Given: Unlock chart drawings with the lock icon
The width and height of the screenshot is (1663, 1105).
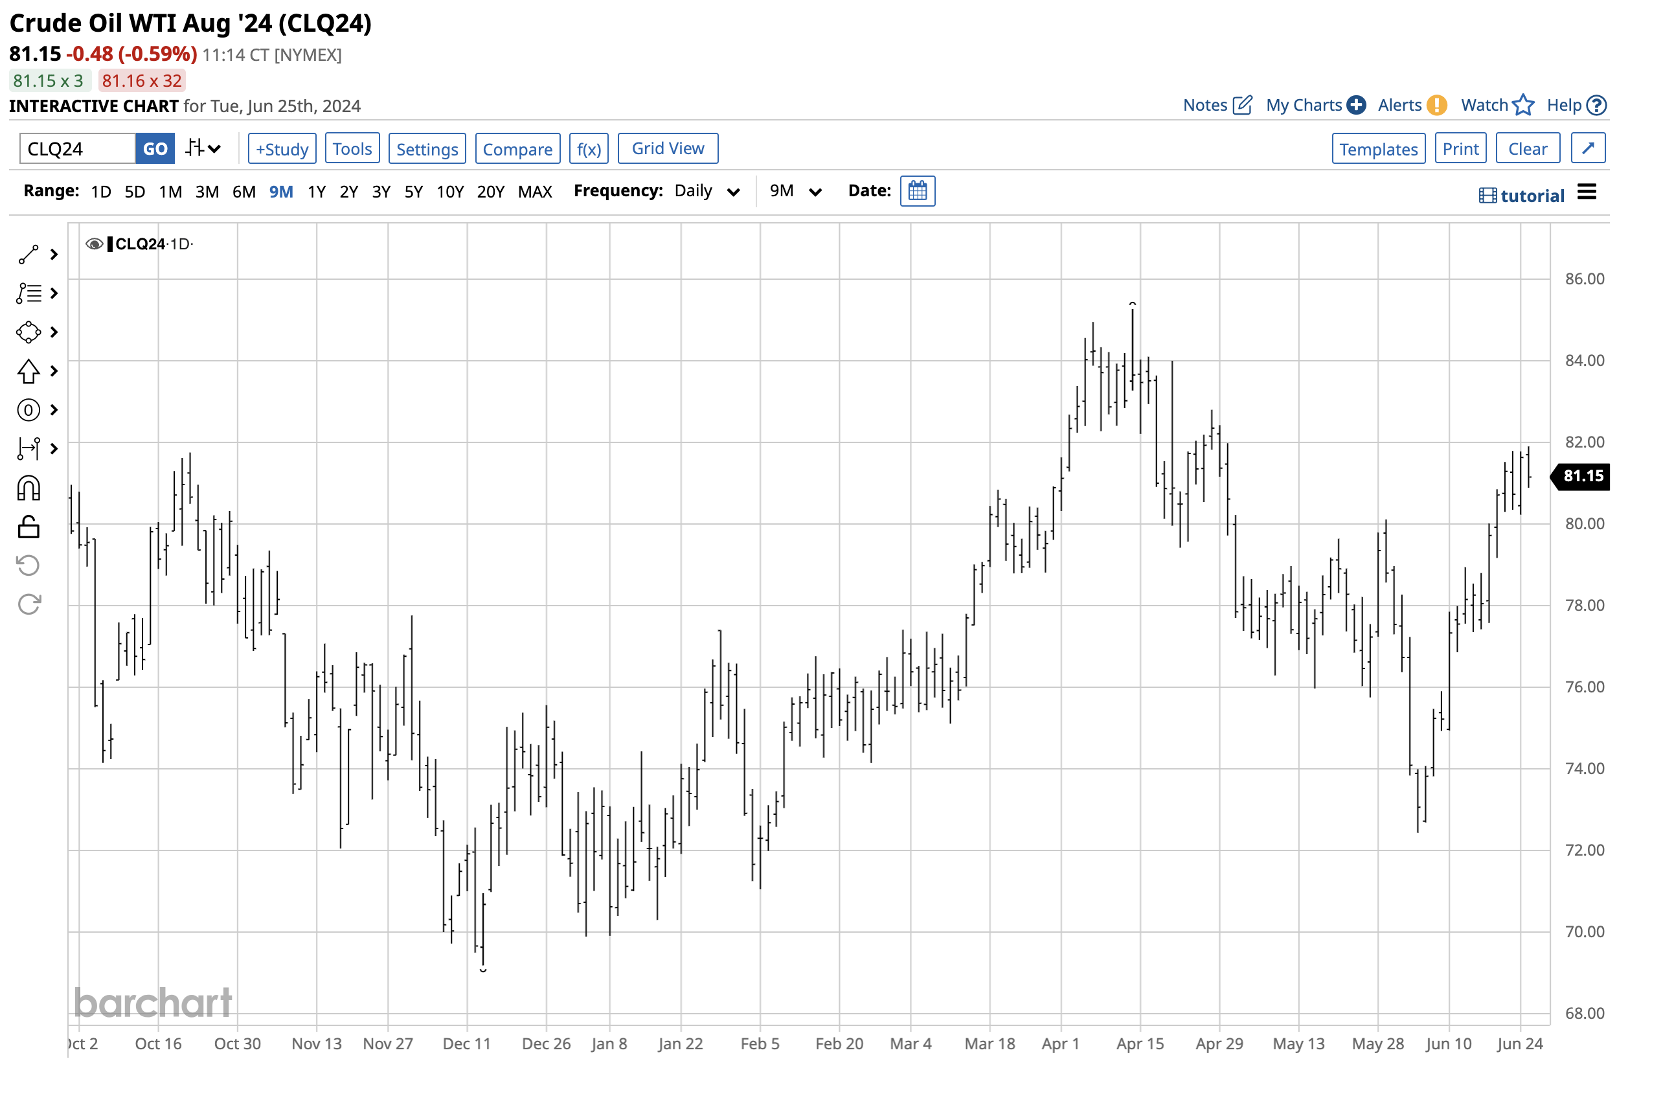Looking at the screenshot, I should click(x=28, y=527).
